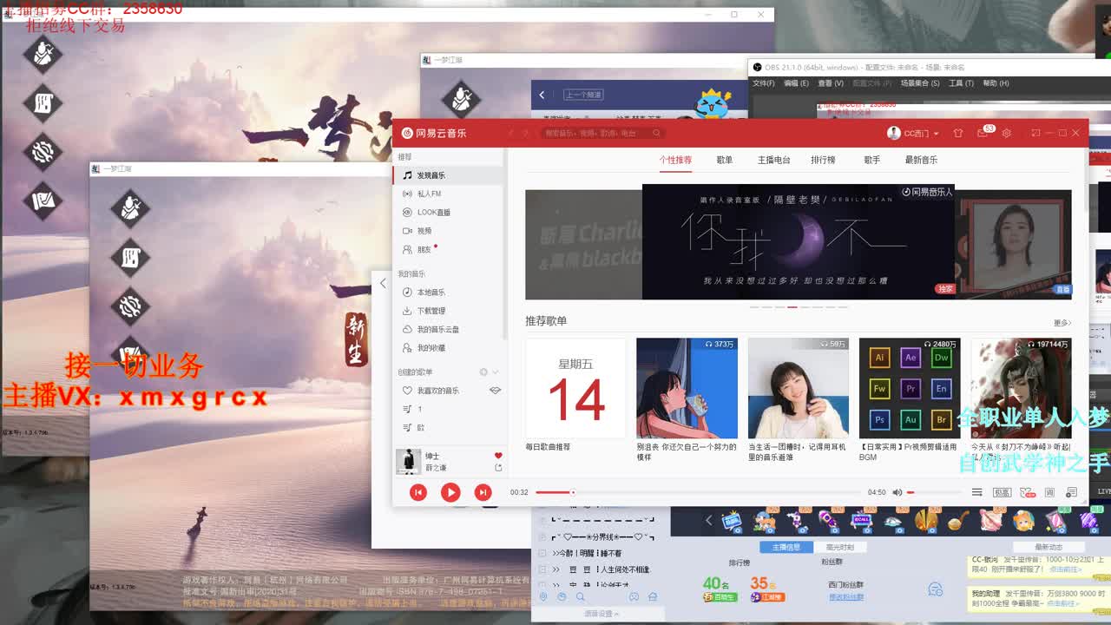Screen dimensions: 1111x625
Task: Seek on the song progress bar
Action: pos(699,492)
